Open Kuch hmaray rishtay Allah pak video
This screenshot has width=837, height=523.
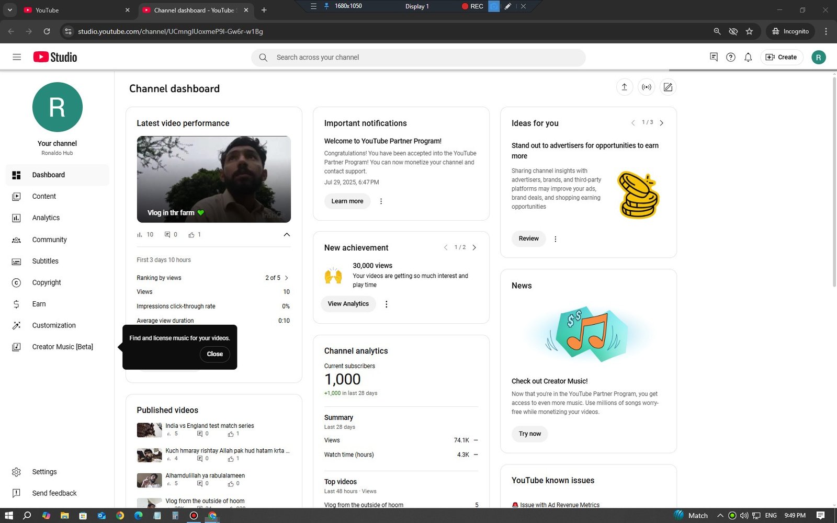pos(228,451)
